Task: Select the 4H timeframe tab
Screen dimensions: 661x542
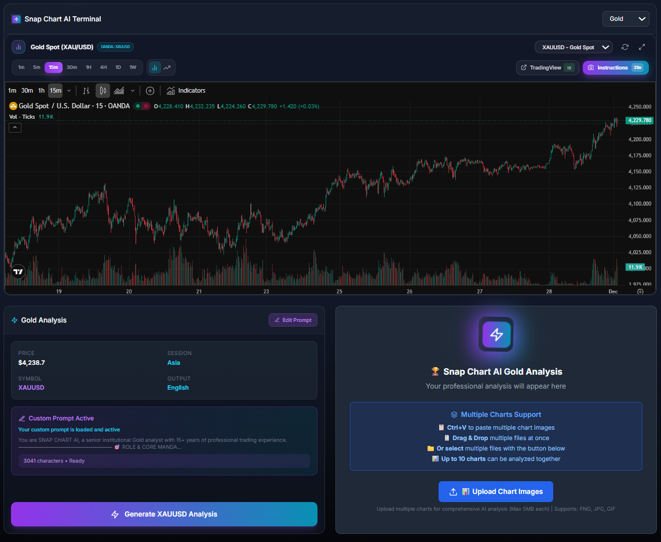Action: coord(103,67)
